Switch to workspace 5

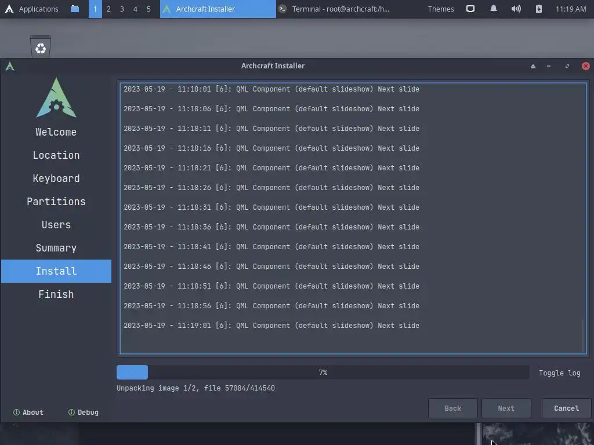(x=148, y=9)
